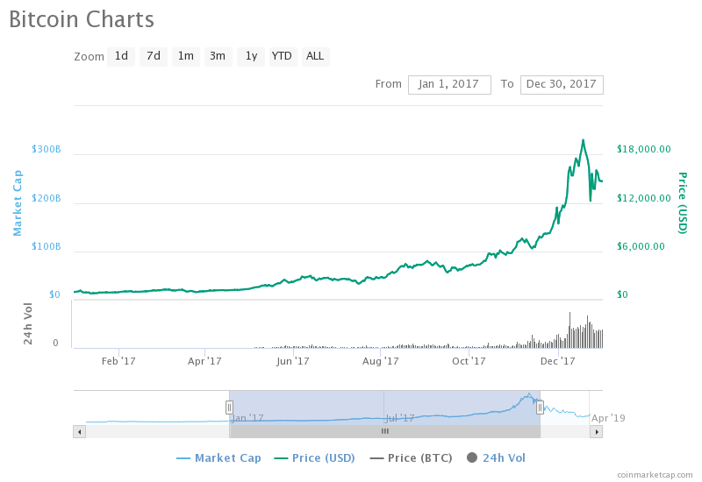
Task: Set zoom to 1y
Action: [251, 56]
